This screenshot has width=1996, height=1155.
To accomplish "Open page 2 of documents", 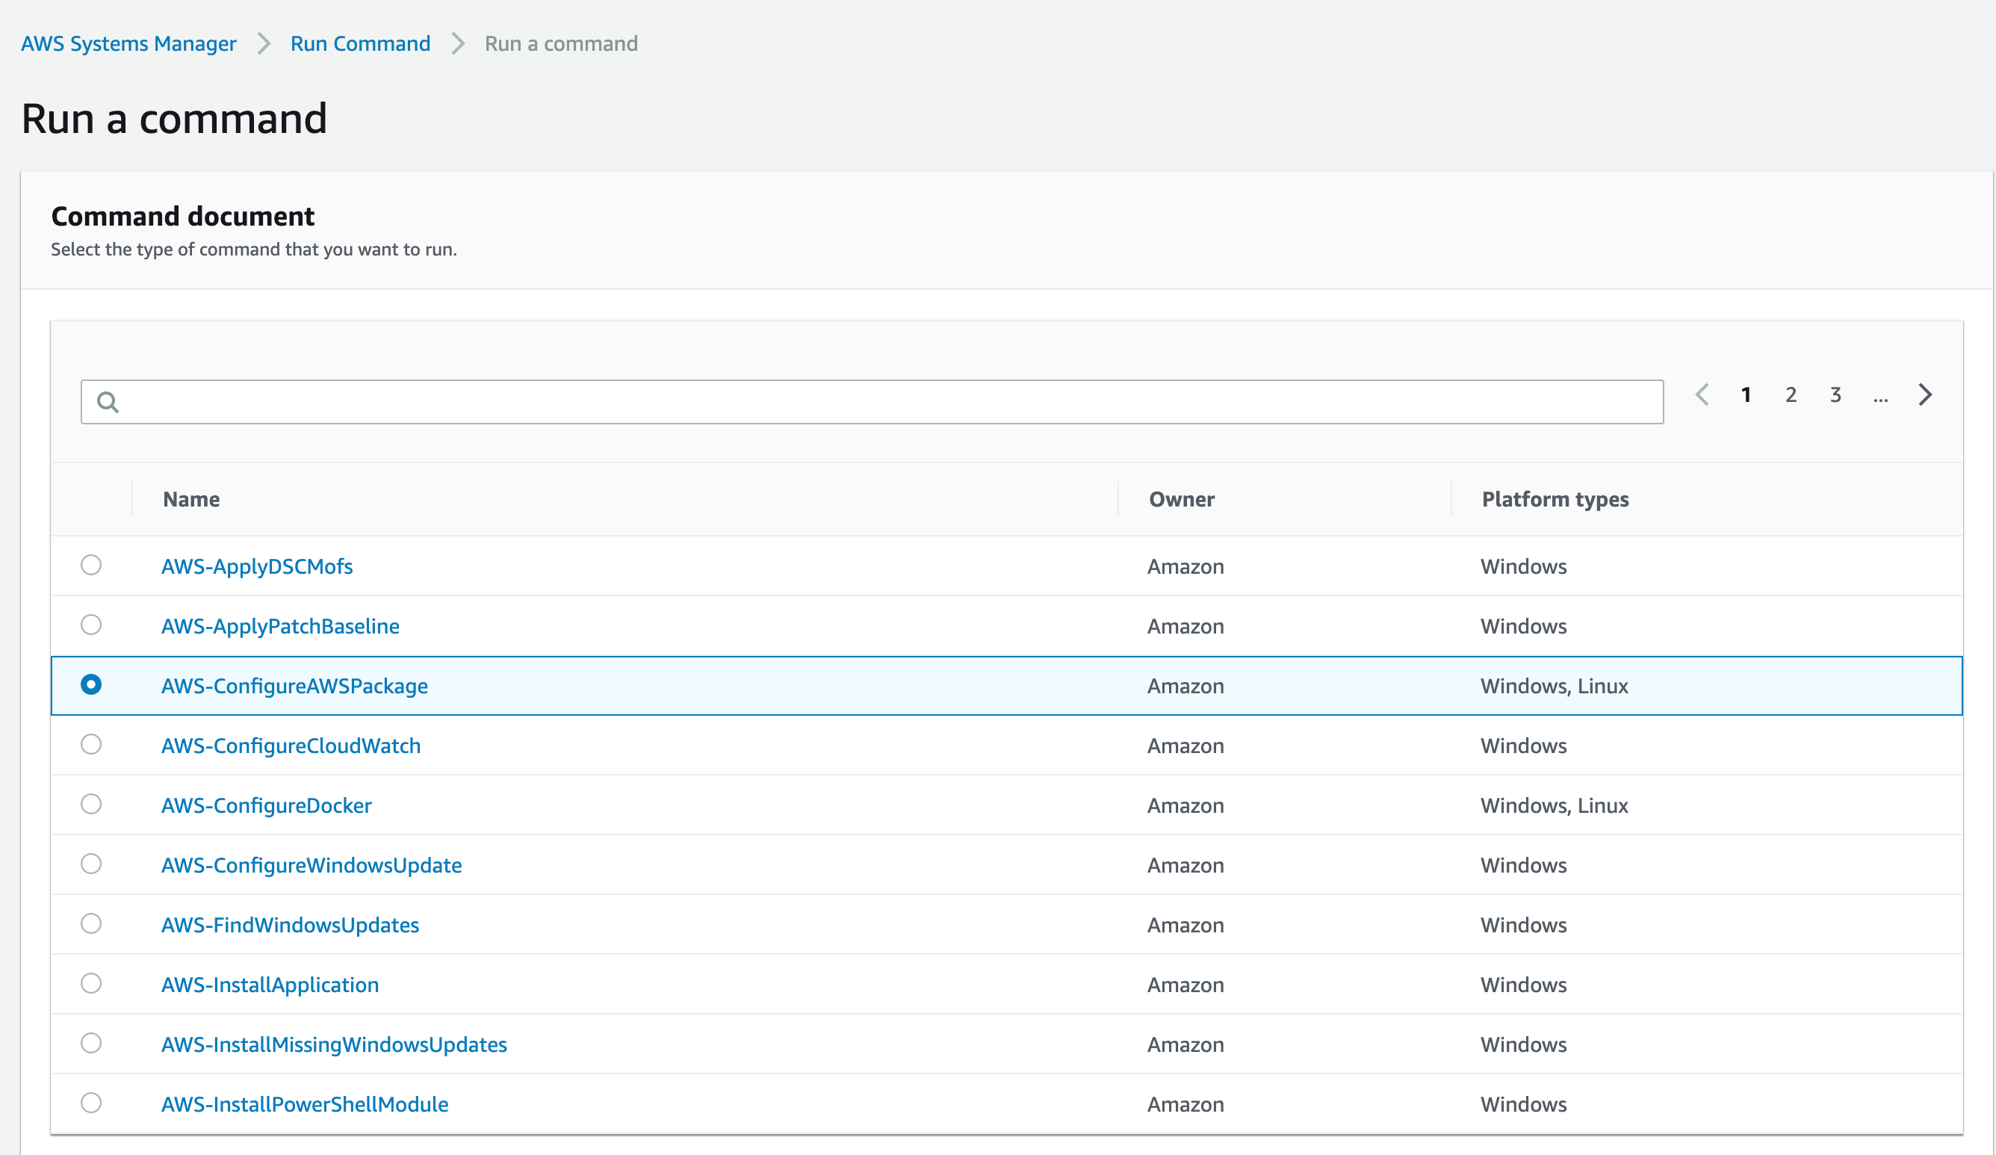I will point(1791,394).
